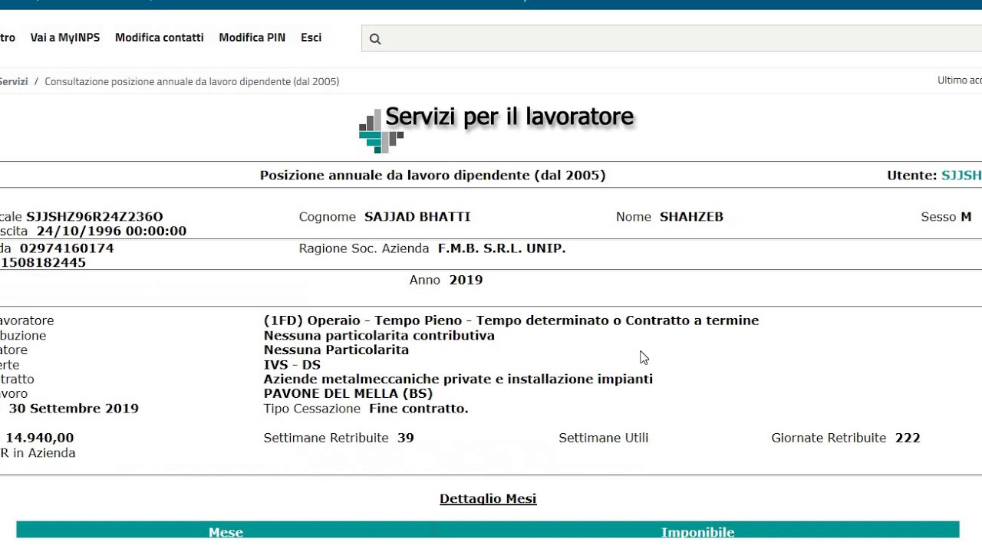The height and width of the screenshot is (552, 982).
Task: Click name value SHAHZEB
Action: point(691,217)
